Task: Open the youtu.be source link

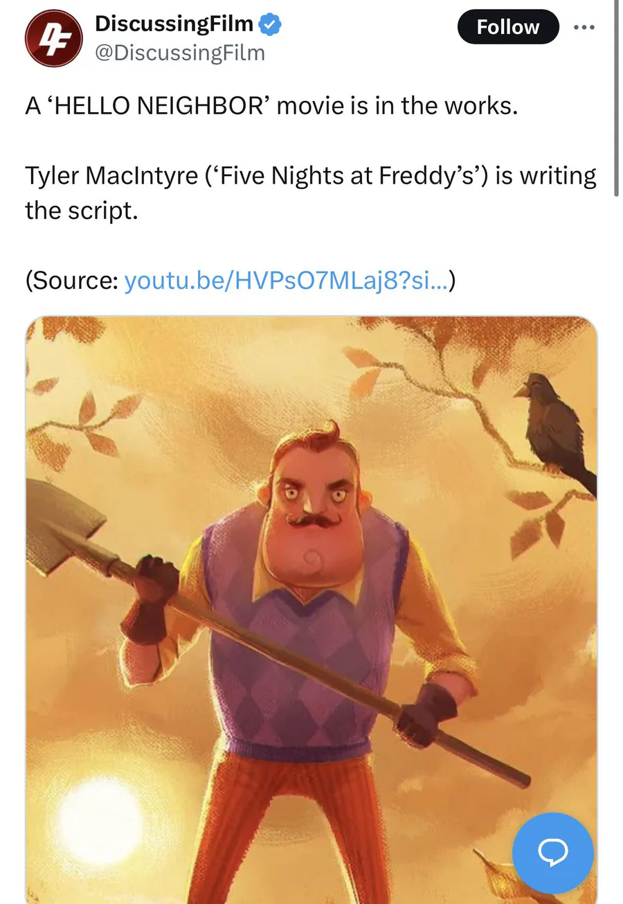Action: pyautogui.click(x=286, y=281)
